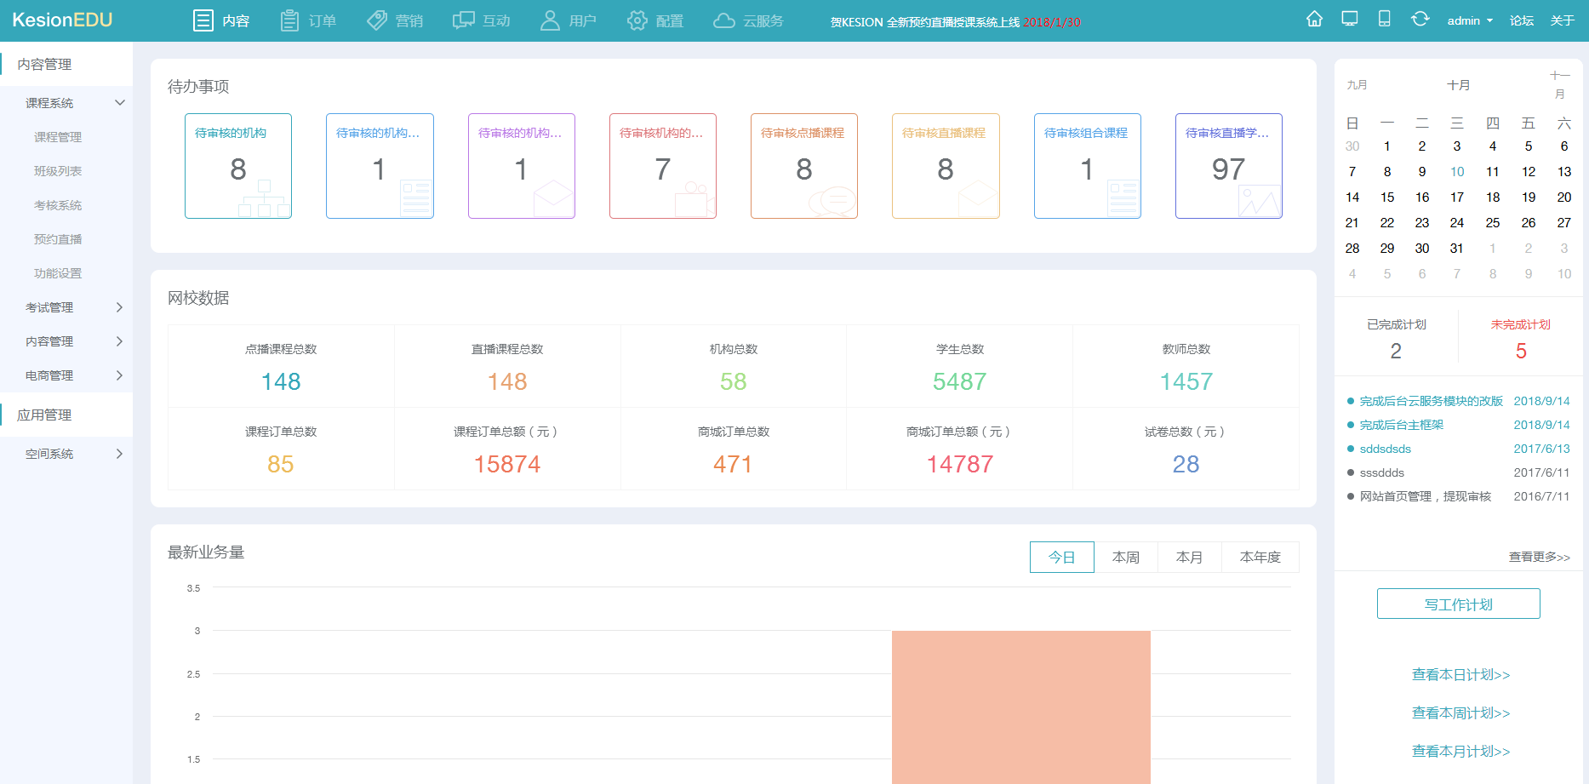Select date 10 in October calendar
The image size is (1589, 784).
1457,172
